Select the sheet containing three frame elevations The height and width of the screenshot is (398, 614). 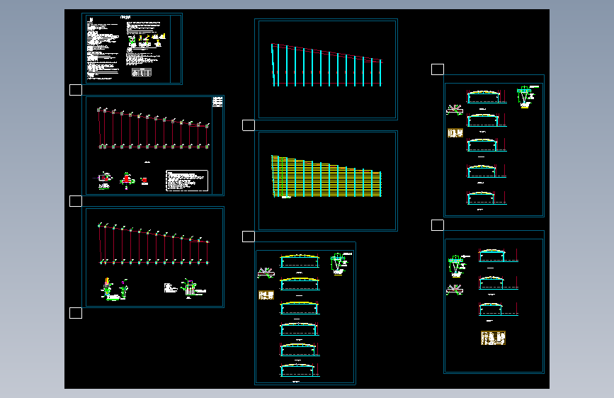pyautogui.click(x=494, y=302)
